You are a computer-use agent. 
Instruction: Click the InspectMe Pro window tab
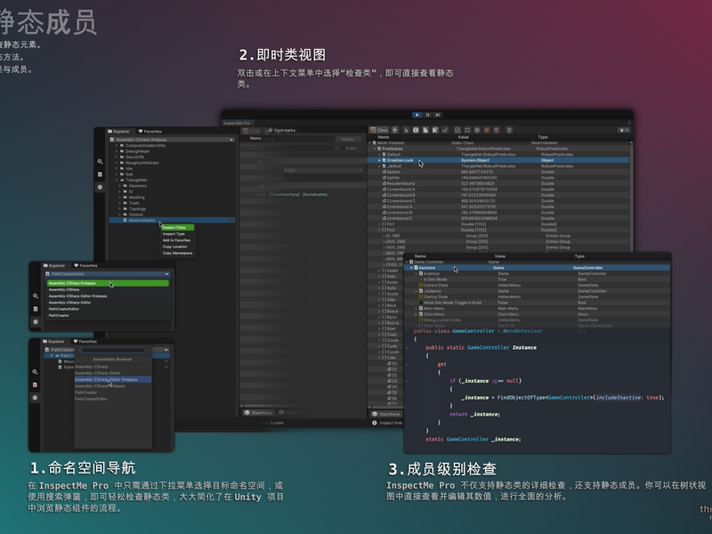[237, 123]
